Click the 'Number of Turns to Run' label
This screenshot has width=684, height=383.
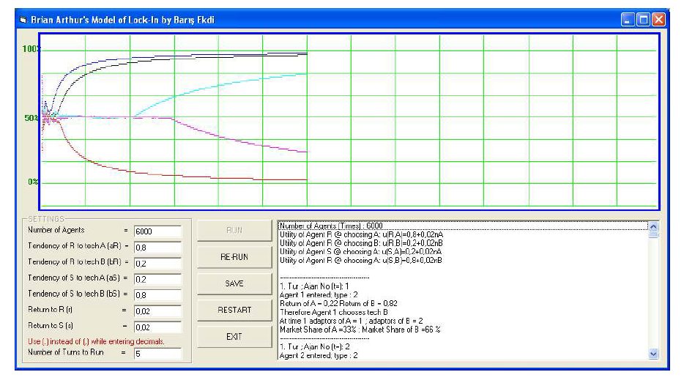pos(66,352)
